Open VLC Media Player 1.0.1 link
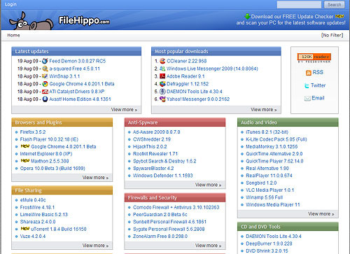This screenshot has height=254, width=350. [x=270, y=190]
